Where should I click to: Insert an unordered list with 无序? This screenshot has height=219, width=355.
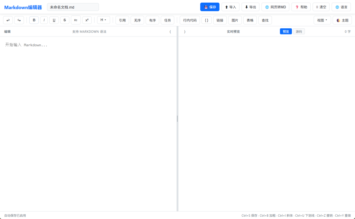coord(137,20)
